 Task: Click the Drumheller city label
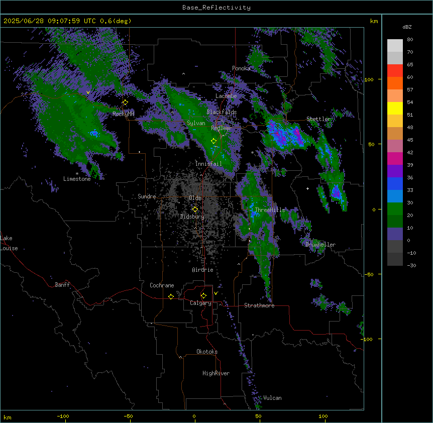pos(320,245)
